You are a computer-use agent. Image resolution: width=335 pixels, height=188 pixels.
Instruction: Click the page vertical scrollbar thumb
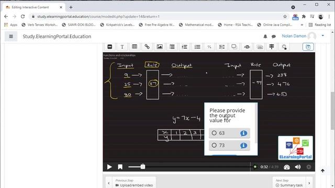pyautogui.click(x=332, y=111)
